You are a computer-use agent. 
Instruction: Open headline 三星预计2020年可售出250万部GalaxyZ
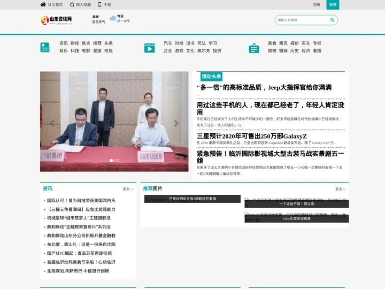(252, 136)
